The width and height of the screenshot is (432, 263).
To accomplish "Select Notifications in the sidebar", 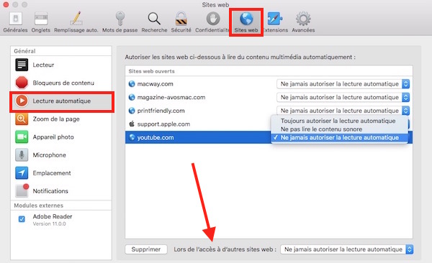I will [61, 191].
